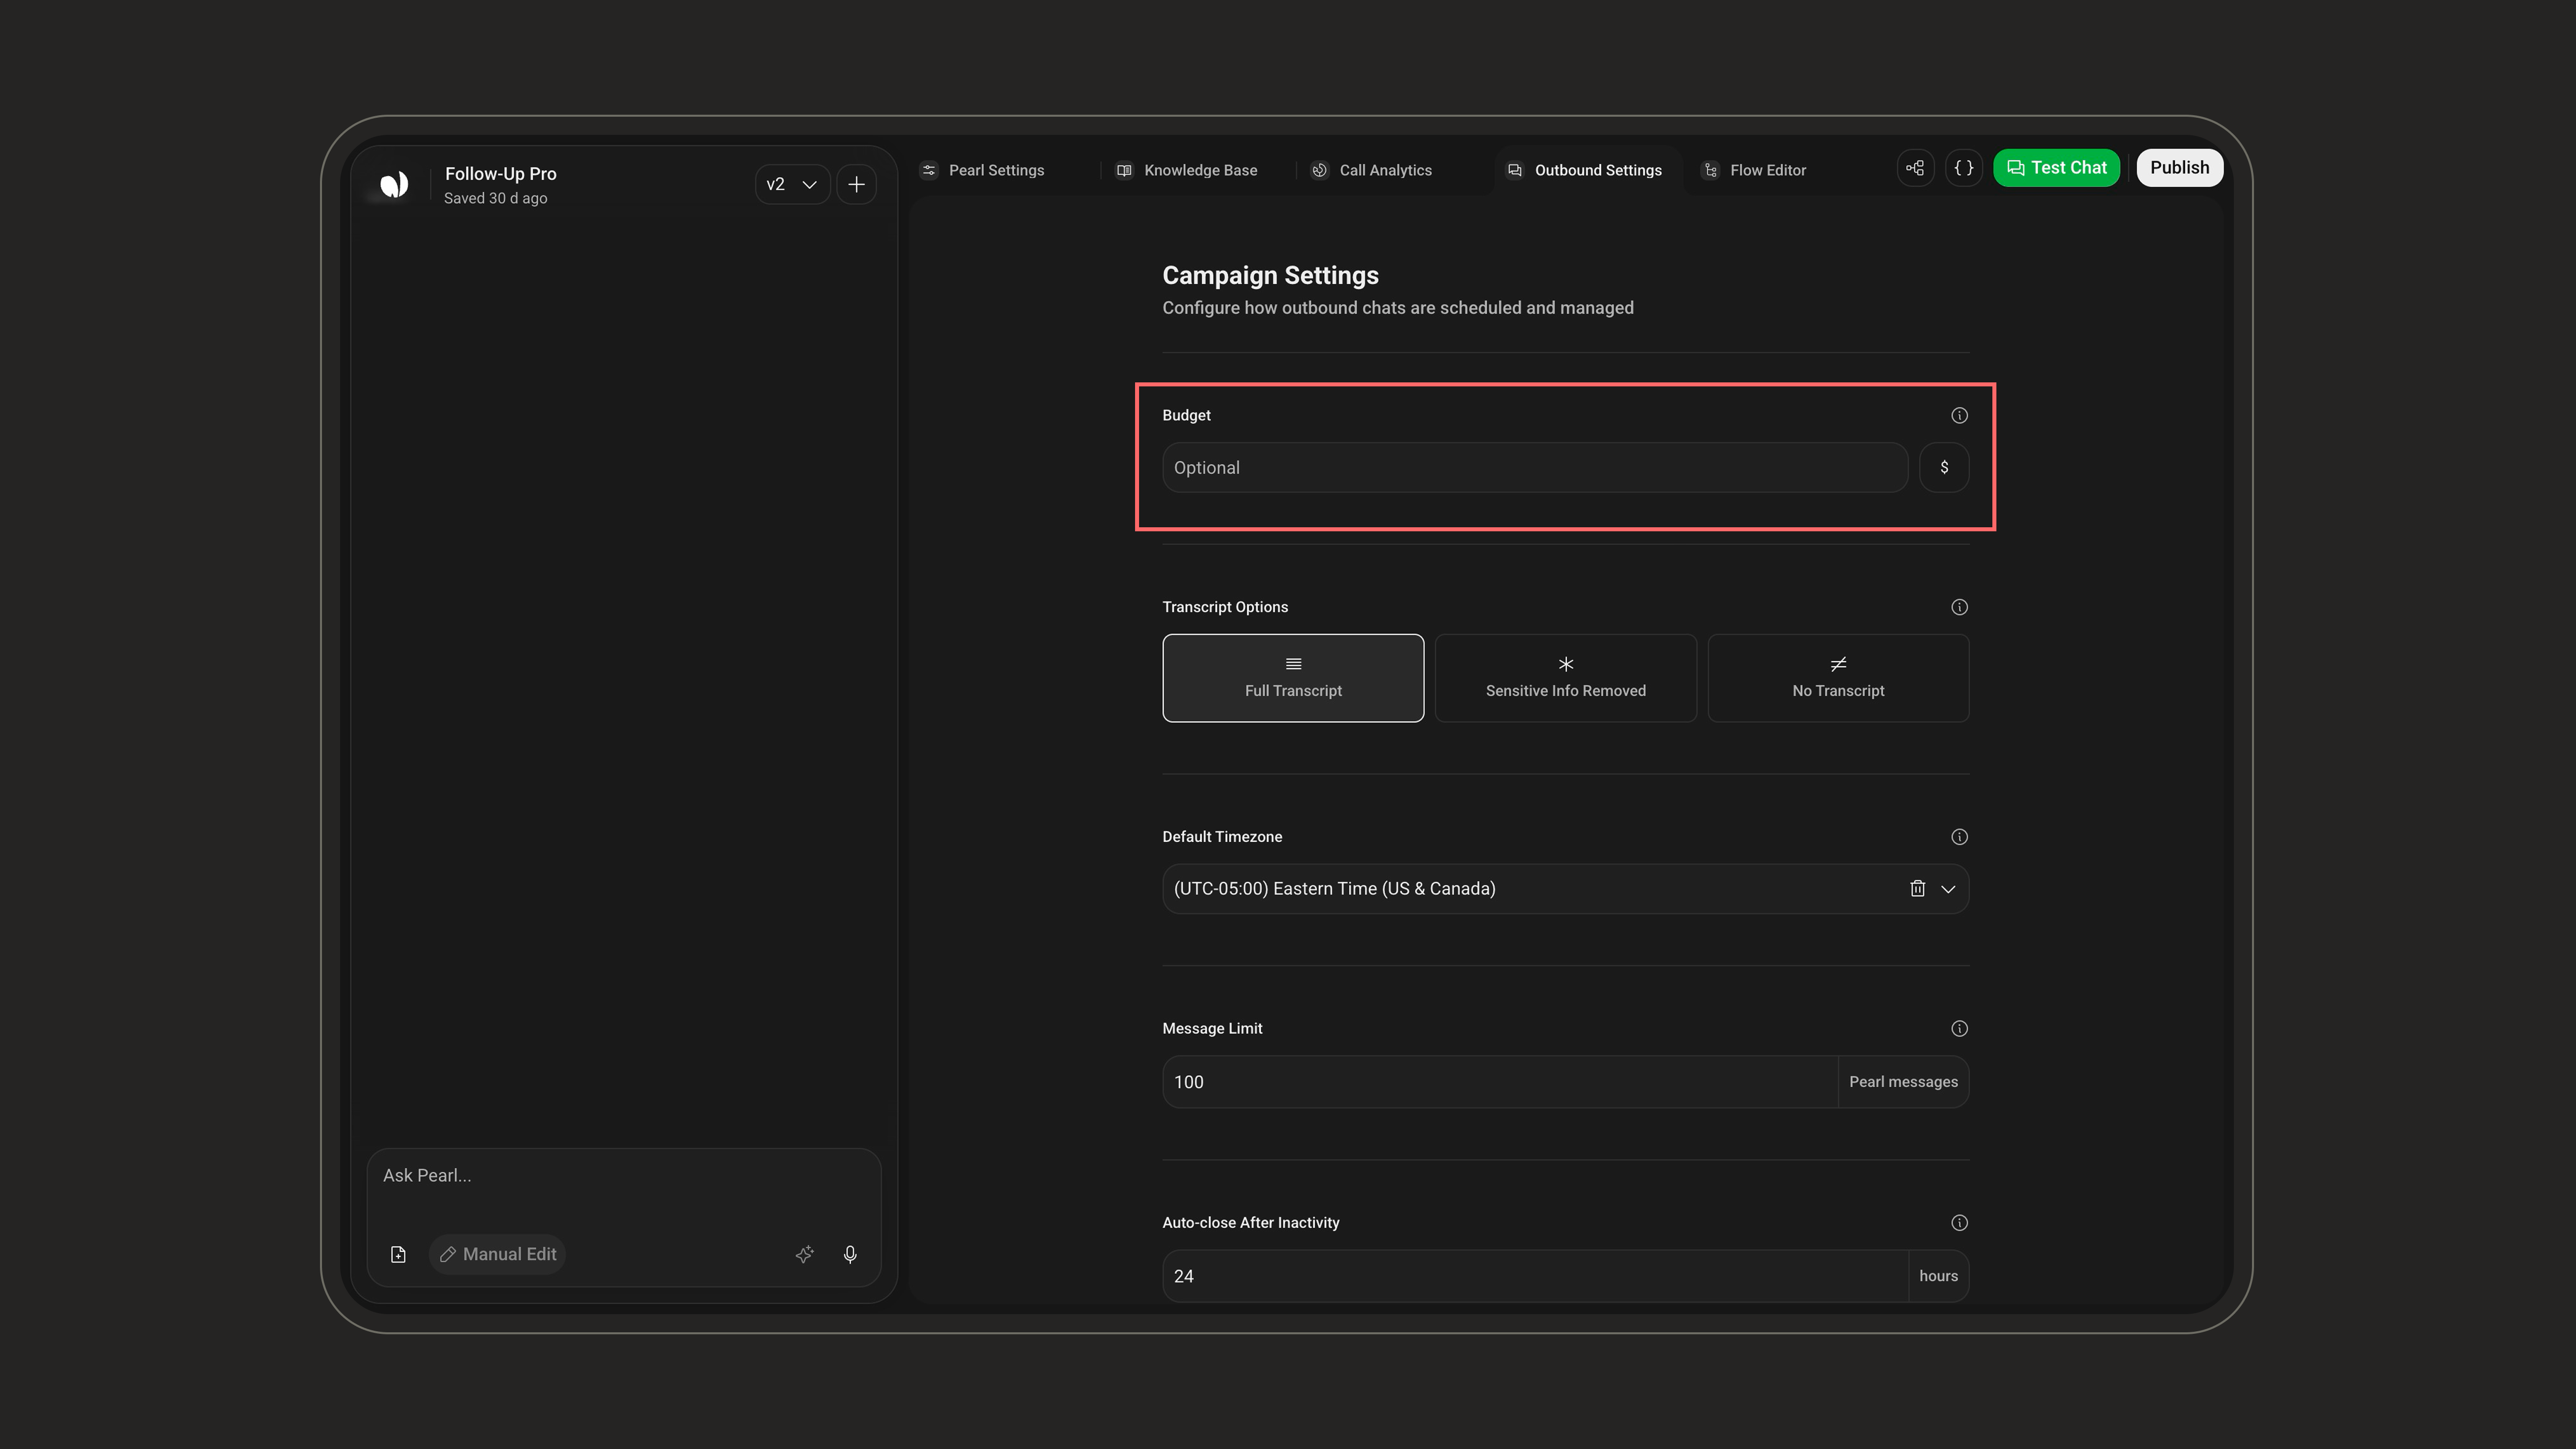
Task: Attach a file using document icon
Action: [x=398, y=1254]
